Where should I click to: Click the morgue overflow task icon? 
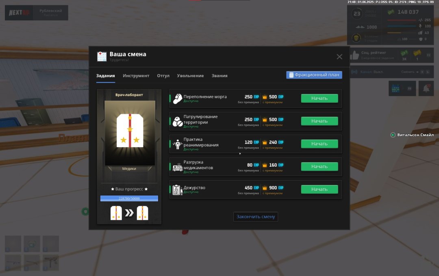click(x=177, y=99)
